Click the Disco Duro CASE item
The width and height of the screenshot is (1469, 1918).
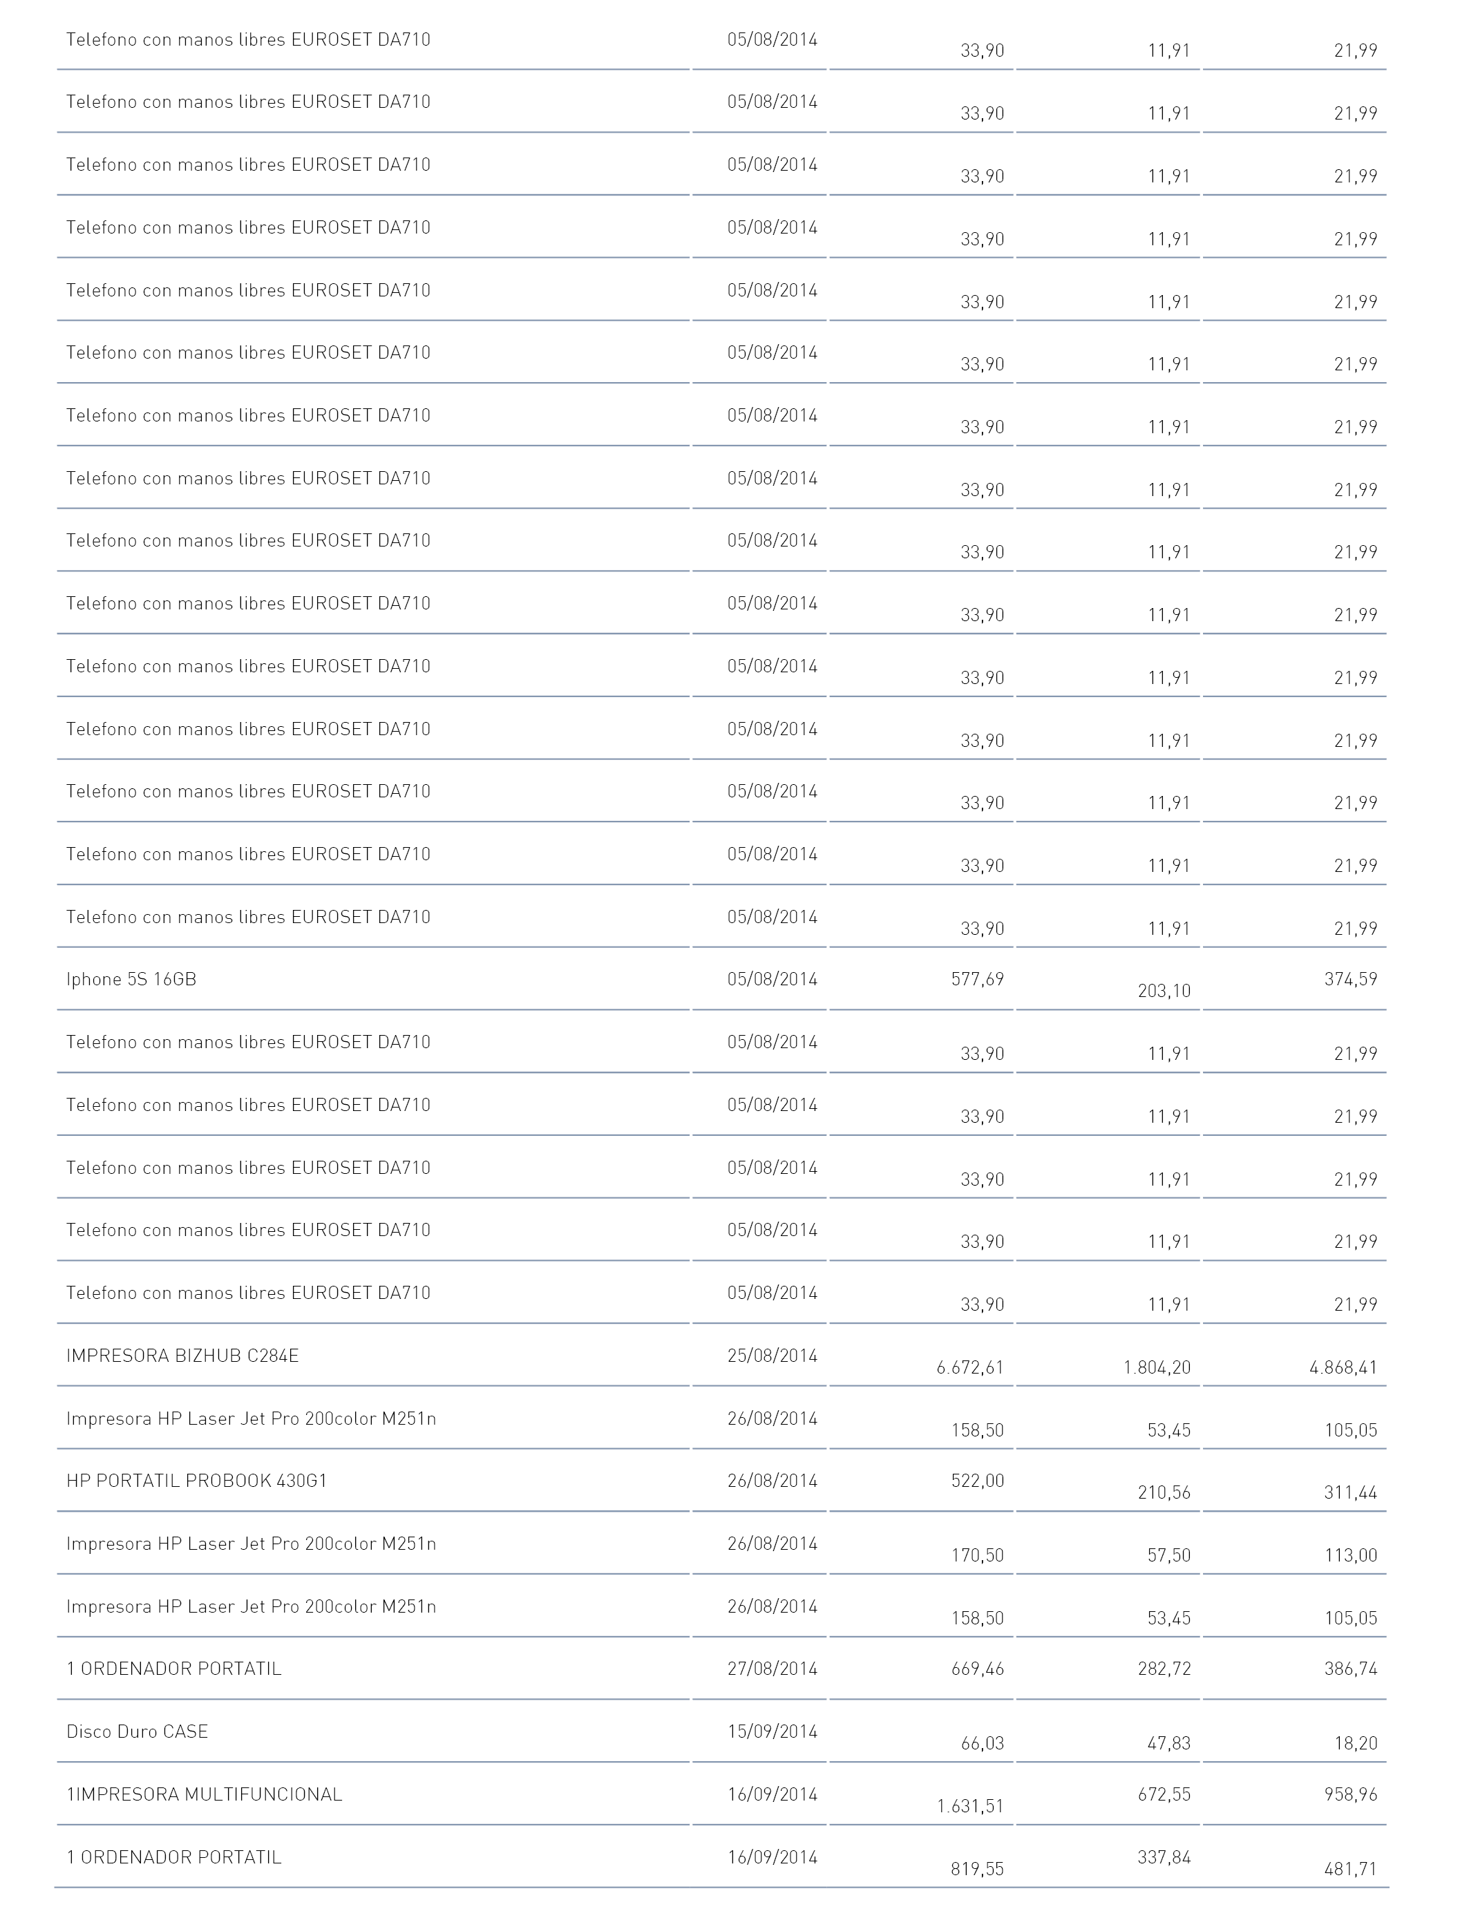pyautogui.click(x=138, y=1731)
